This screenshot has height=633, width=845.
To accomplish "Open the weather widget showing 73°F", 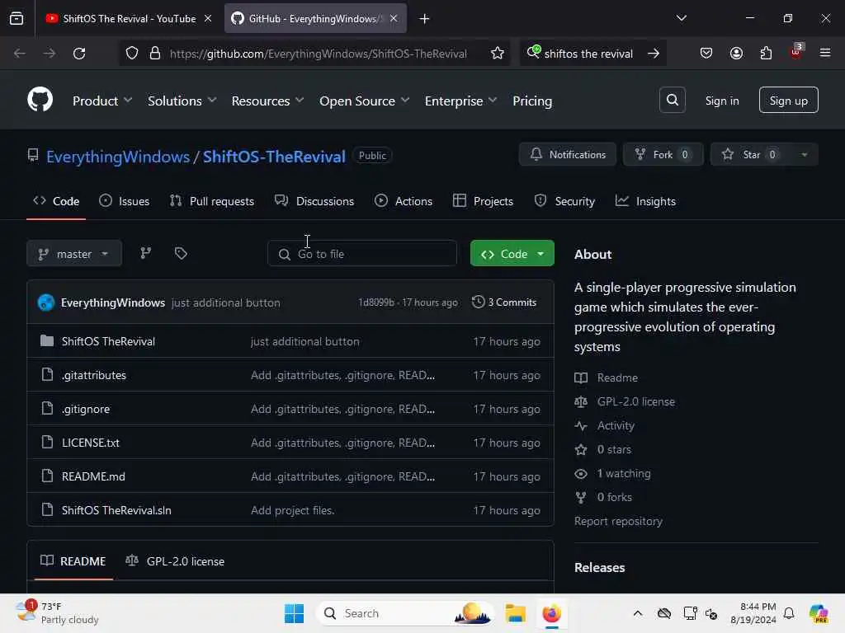I will (57, 613).
